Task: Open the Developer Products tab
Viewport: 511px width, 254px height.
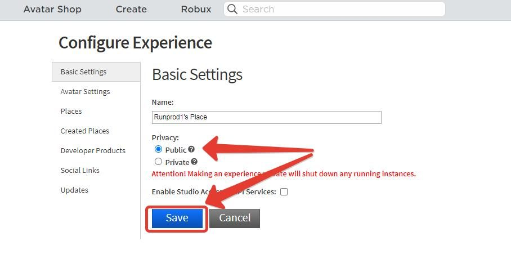Action: pos(93,151)
